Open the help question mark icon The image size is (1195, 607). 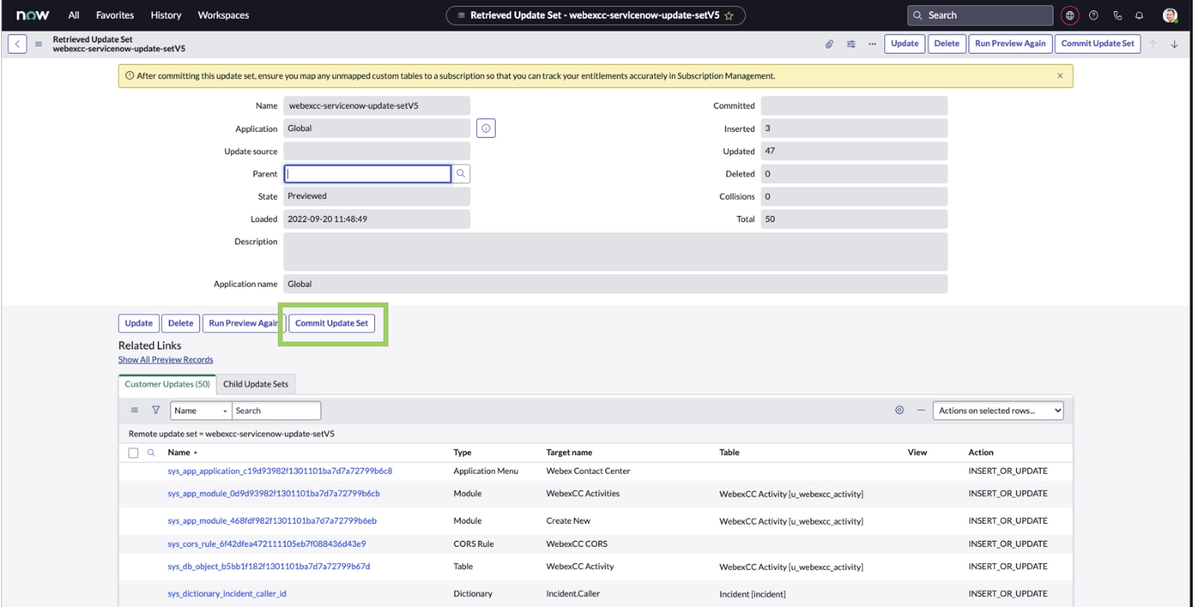pos(1093,16)
